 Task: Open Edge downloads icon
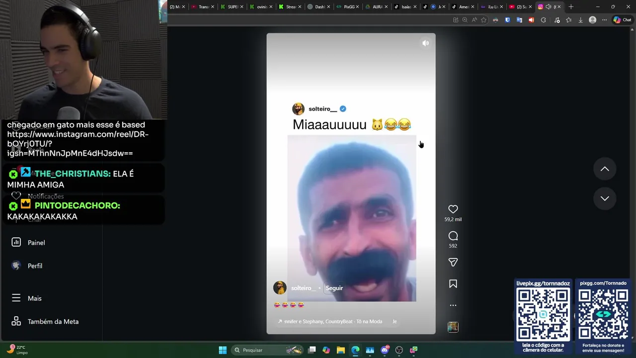580,20
